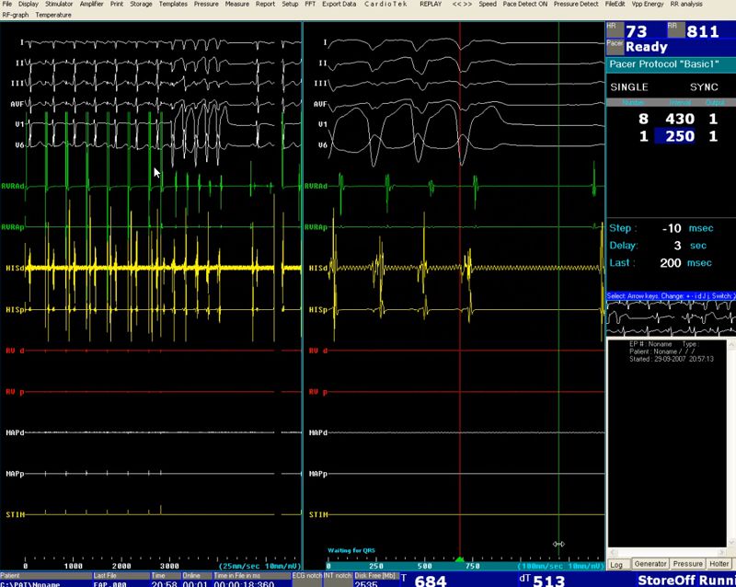Open the Speed menu
The image size is (736, 587).
pos(488,4)
